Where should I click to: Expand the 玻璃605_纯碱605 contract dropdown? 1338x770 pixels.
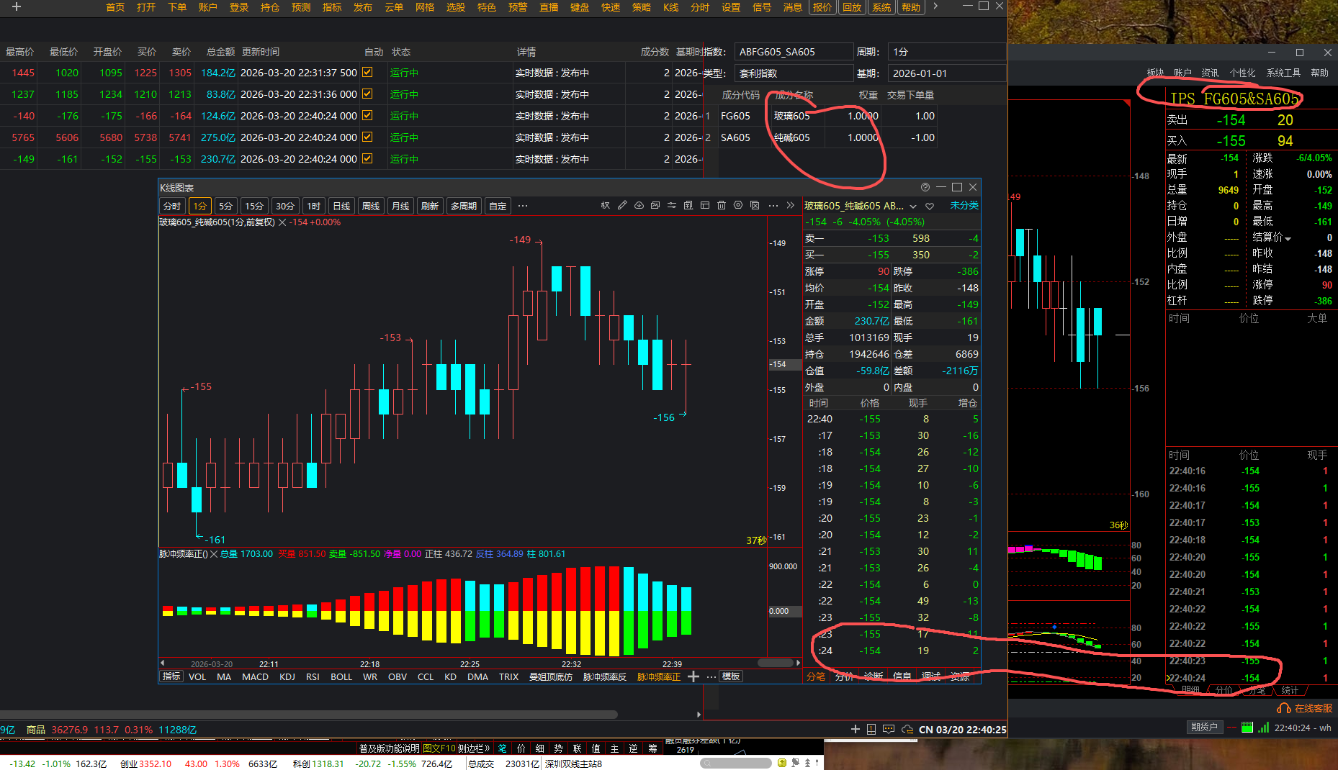[x=913, y=207]
